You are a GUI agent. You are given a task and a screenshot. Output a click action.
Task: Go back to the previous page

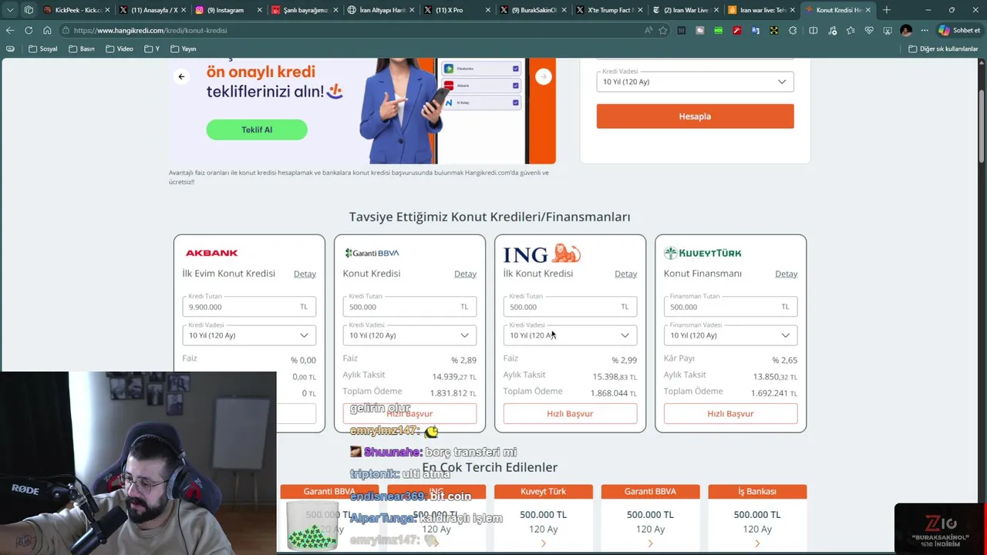10,30
